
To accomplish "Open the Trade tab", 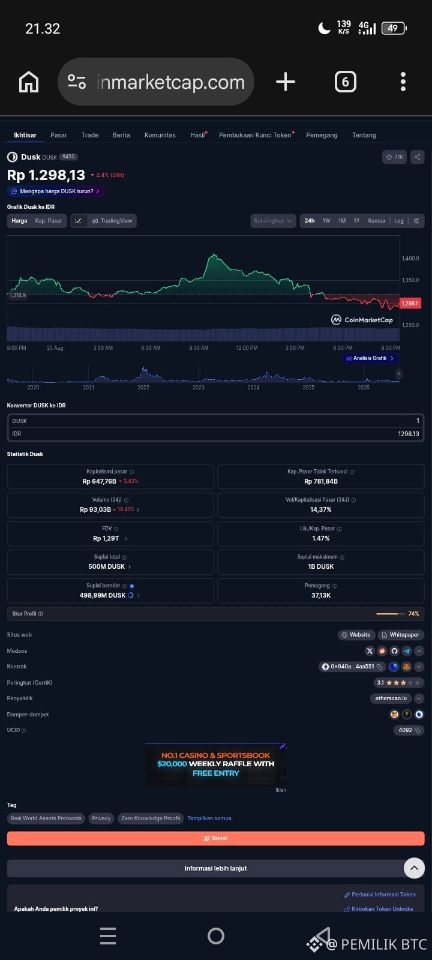I will pyautogui.click(x=90, y=135).
